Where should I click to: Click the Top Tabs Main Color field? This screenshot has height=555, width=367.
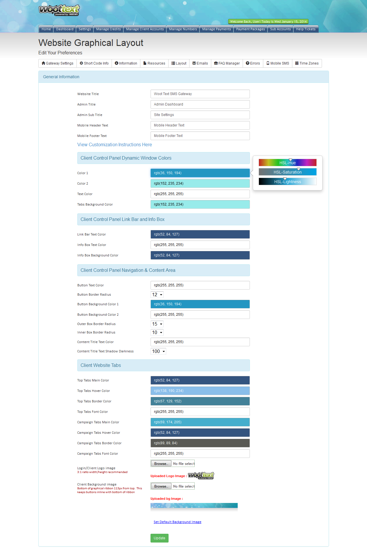(x=200, y=380)
